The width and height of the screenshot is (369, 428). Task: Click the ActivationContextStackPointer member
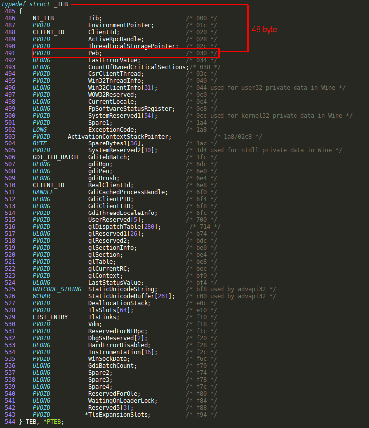[x=119, y=137]
